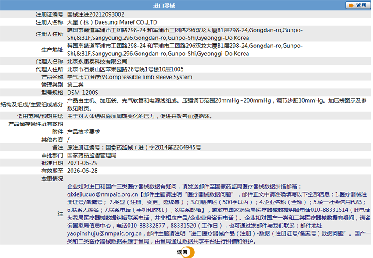
Task: Click the 审批部门 label
Action: pos(52,155)
